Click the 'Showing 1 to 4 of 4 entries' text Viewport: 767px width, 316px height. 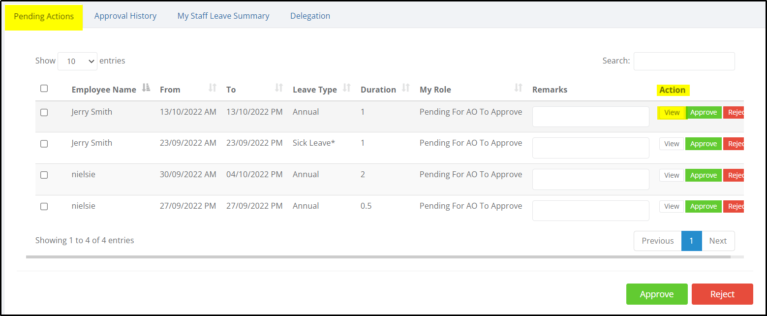coord(85,240)
